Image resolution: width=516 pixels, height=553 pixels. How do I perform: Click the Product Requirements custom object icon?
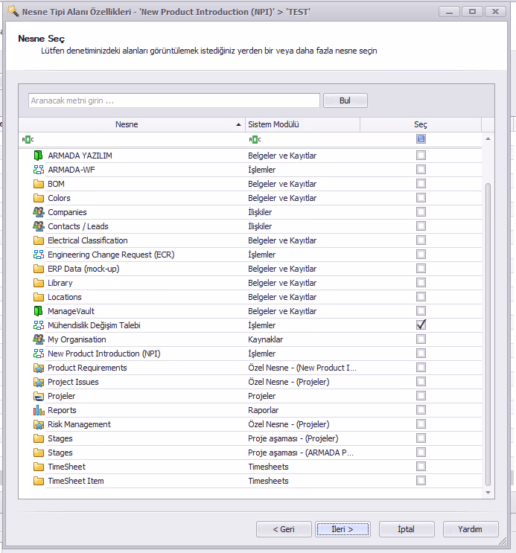[x=39, y=368]
